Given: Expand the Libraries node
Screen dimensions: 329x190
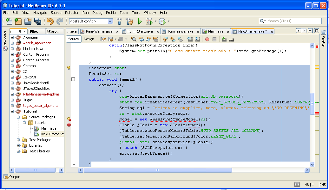Looking at the screenshot, I should pos(18,145).
